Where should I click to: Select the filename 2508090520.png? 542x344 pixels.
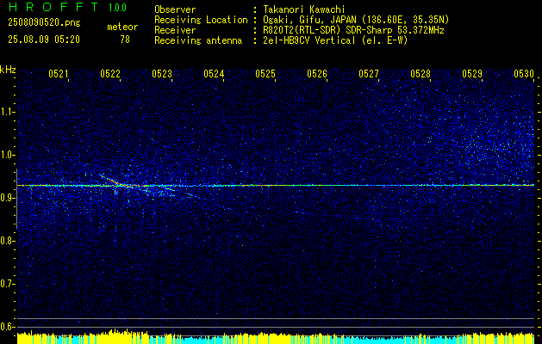click(x=44, y=23)
